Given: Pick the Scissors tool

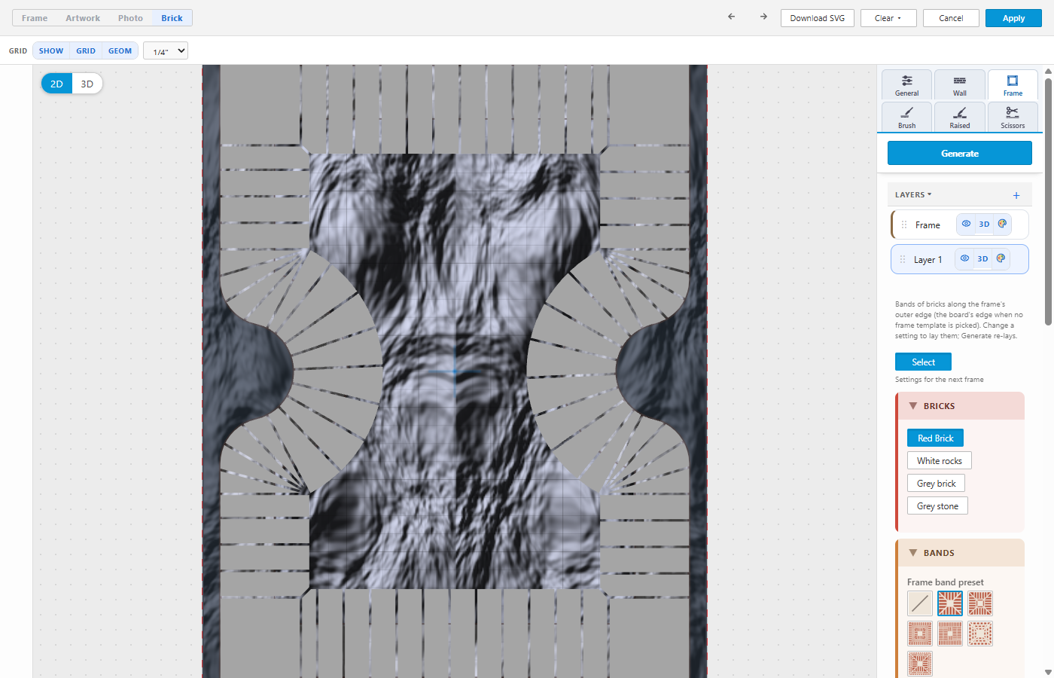Looking at the screenshot, I should [1013, 118].
